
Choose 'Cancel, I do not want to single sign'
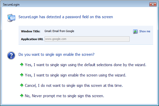[x=74, y=86]
